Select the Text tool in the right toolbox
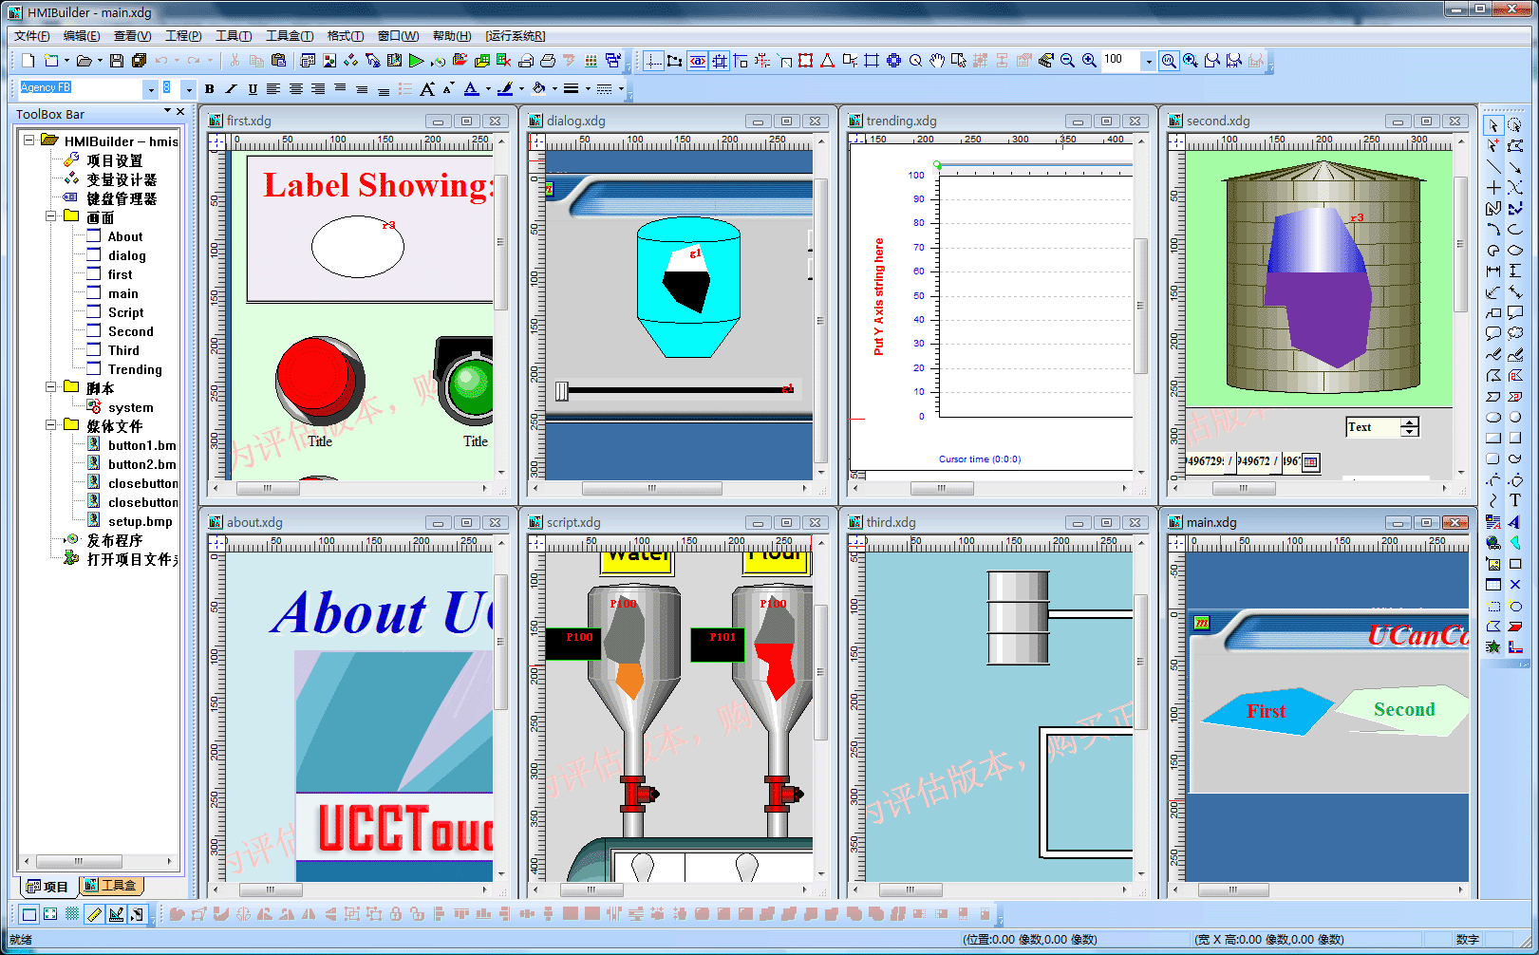The image size is (1539, 955). (1515, 500)
